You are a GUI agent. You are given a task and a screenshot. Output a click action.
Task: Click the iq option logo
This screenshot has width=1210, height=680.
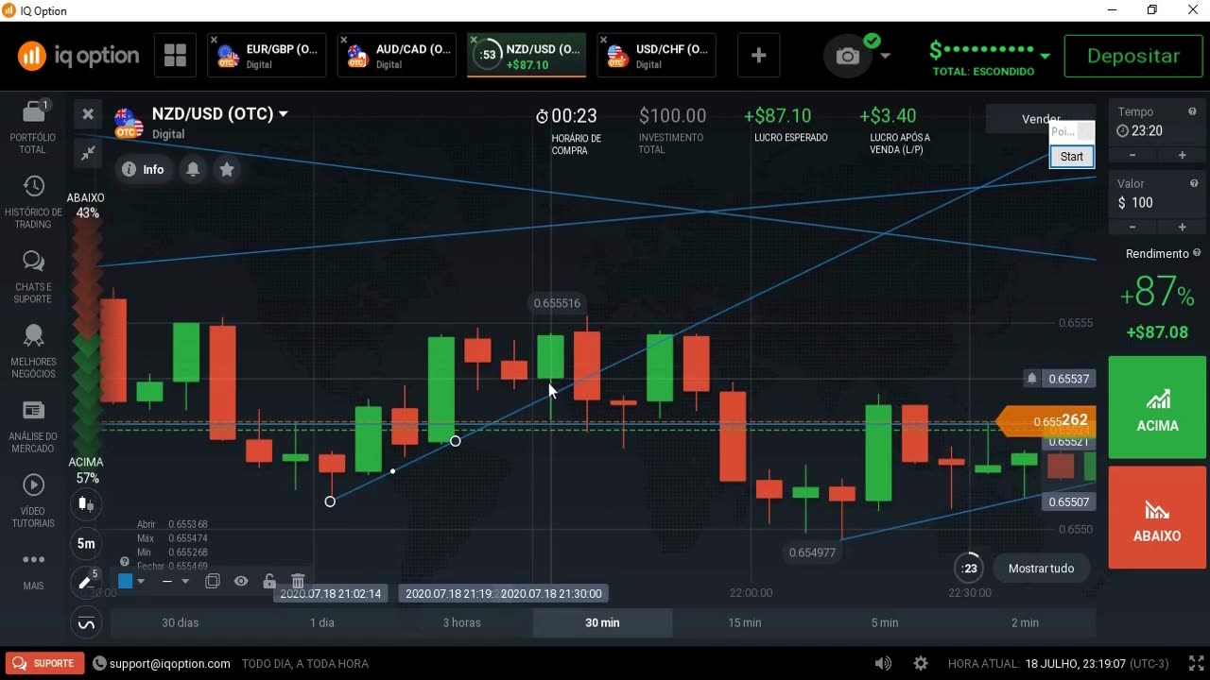tap(78, 56)
